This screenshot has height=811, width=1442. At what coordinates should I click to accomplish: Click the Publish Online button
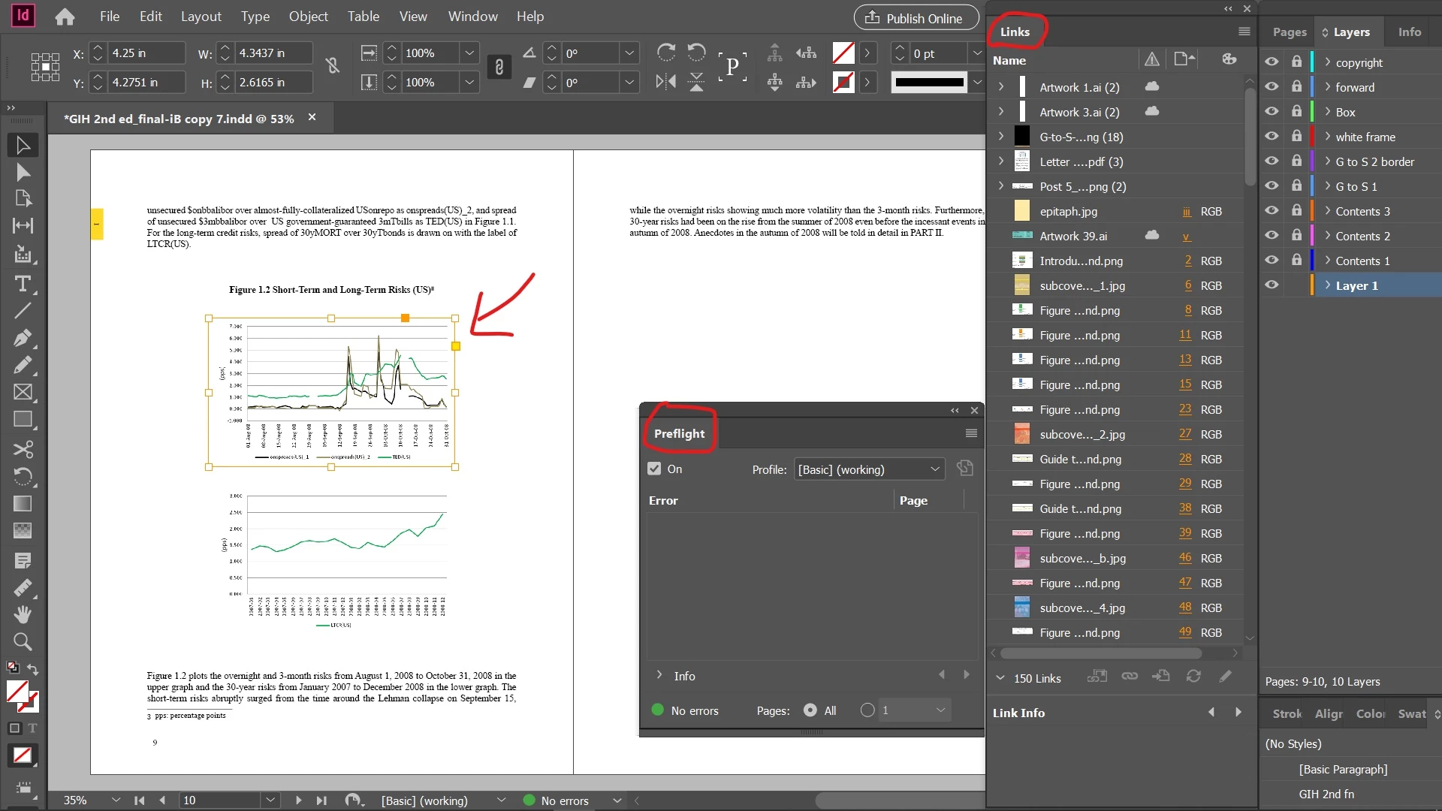pyautogui.click(x=916, y=18)
